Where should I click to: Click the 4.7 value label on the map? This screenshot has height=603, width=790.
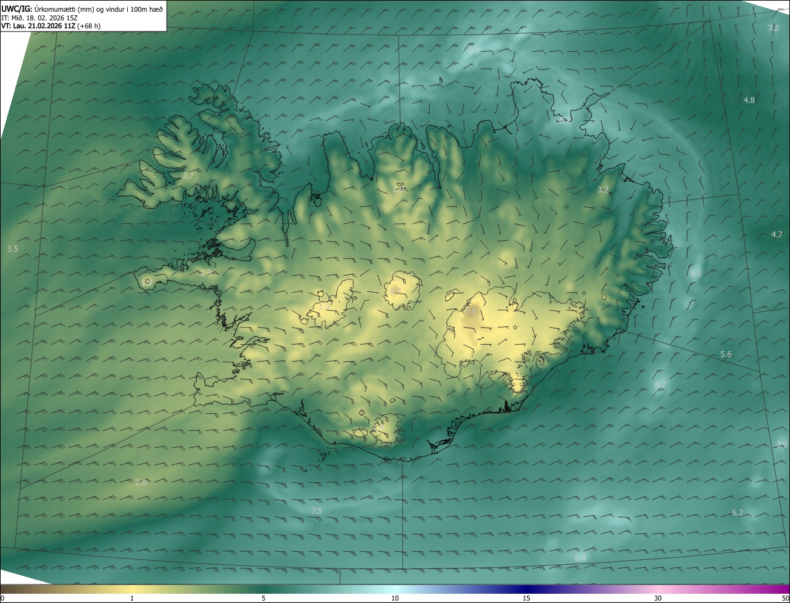click(x=777, y=234)
